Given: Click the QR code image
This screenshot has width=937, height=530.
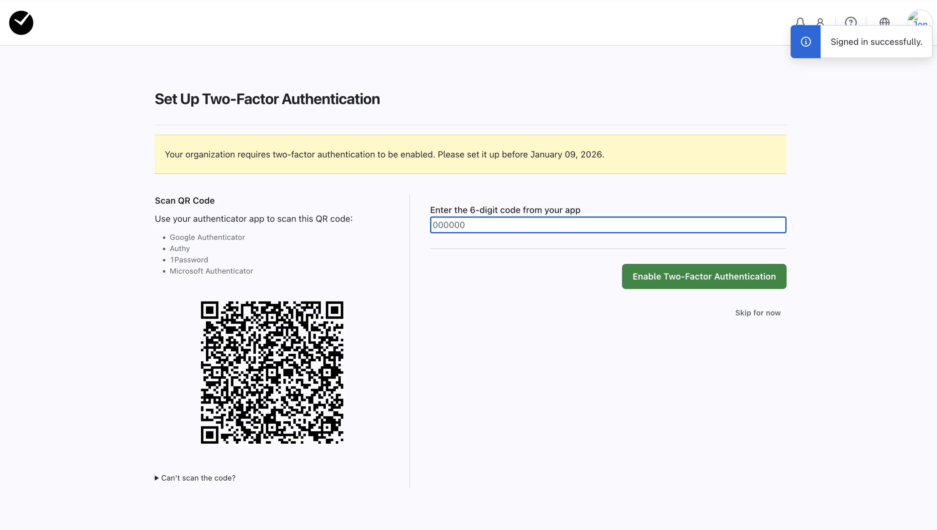Looking at the screenshot, I should tap(272, 372).
